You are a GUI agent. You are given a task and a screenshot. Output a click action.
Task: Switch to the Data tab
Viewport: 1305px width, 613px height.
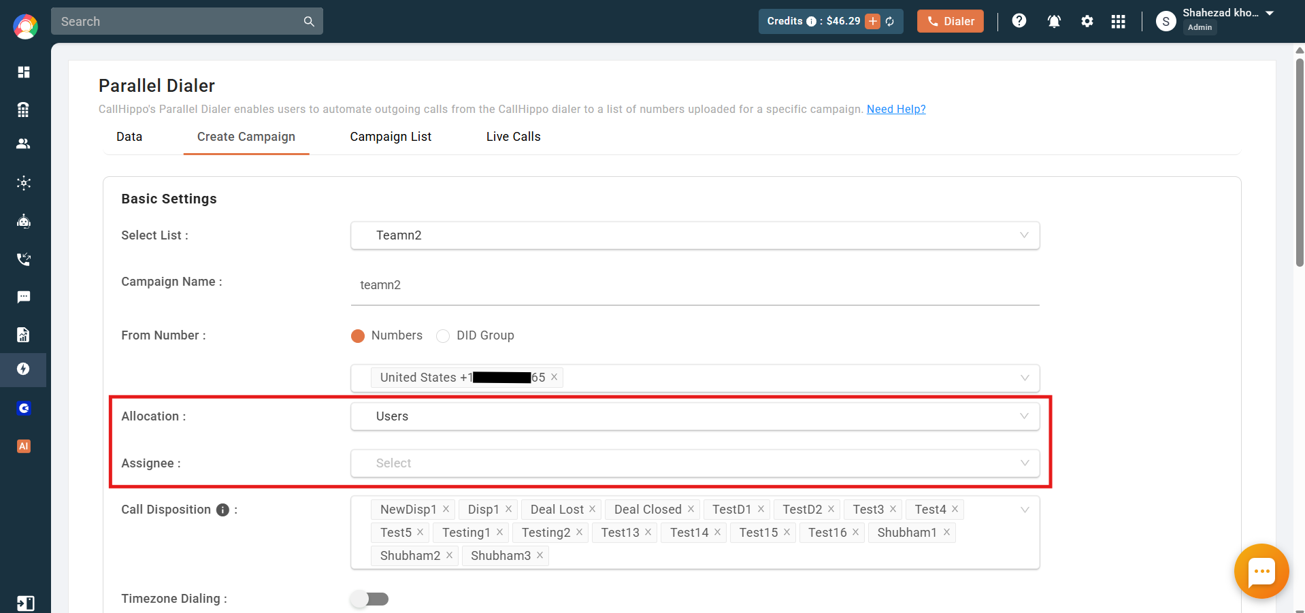(x=129, y=137)
